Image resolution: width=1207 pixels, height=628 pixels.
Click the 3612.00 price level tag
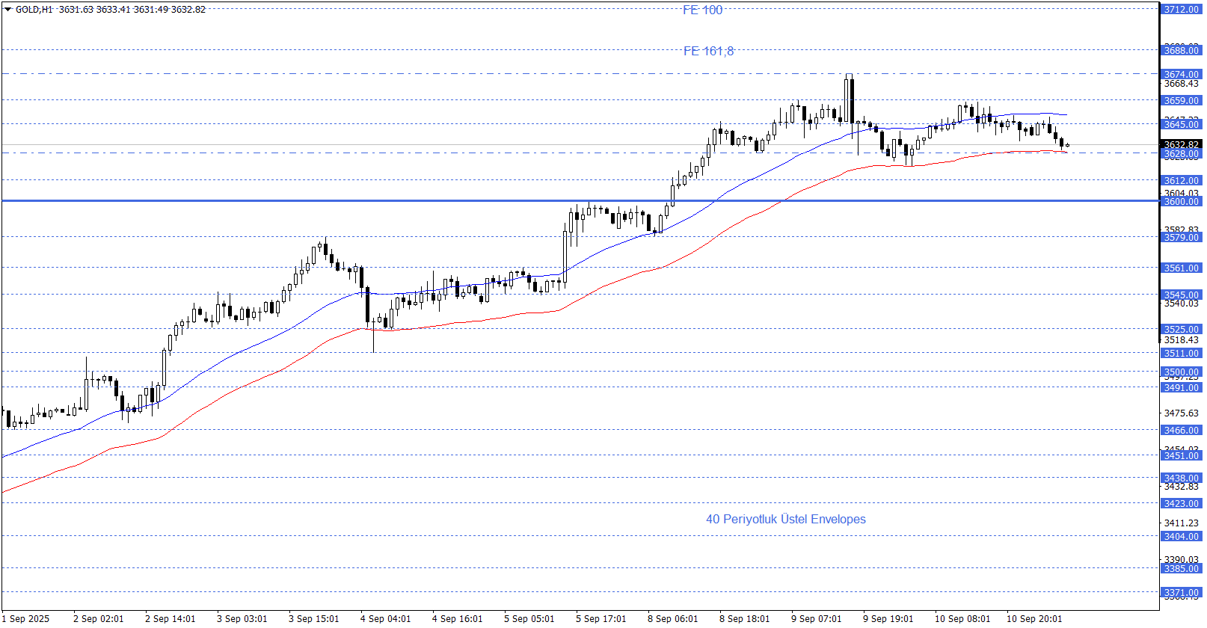(1181, 181)
